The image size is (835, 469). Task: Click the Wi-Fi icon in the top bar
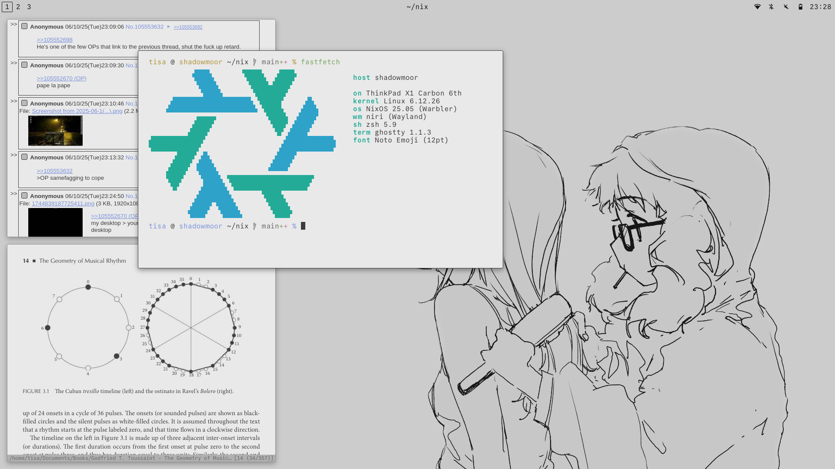pyautogui.click(x=757, y=7)
